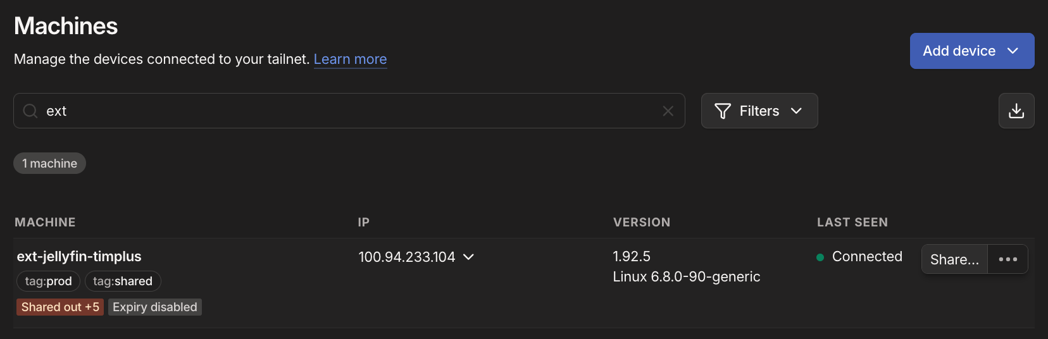
Task: Open the Learn more link
Action: [x=350, y=59]
